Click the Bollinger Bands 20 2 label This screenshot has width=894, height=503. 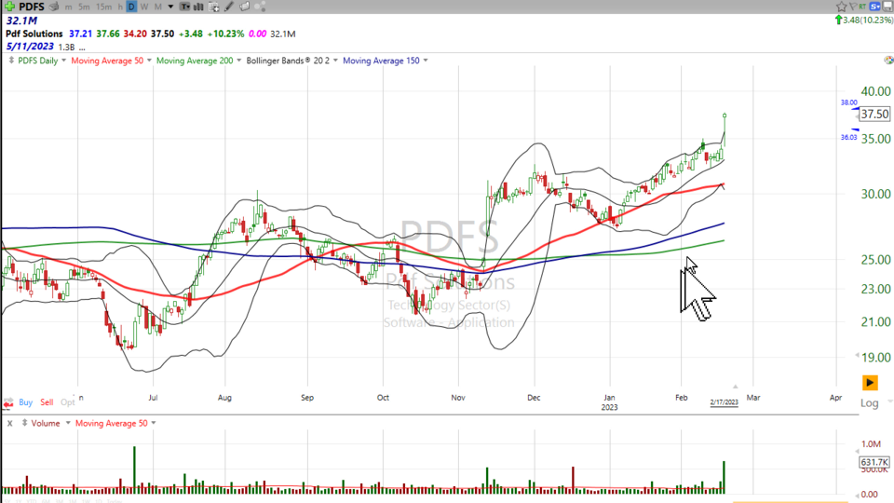point(288,61)
